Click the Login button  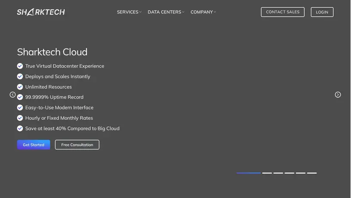(x=322, y=12)
